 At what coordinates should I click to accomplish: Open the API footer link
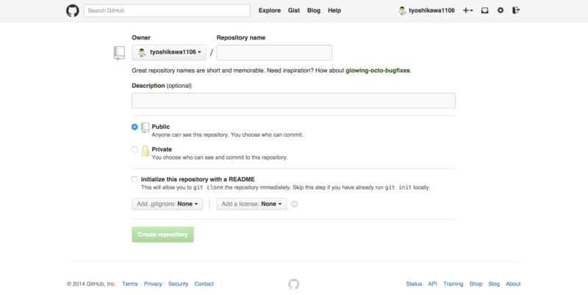click(x=432, y=284)
